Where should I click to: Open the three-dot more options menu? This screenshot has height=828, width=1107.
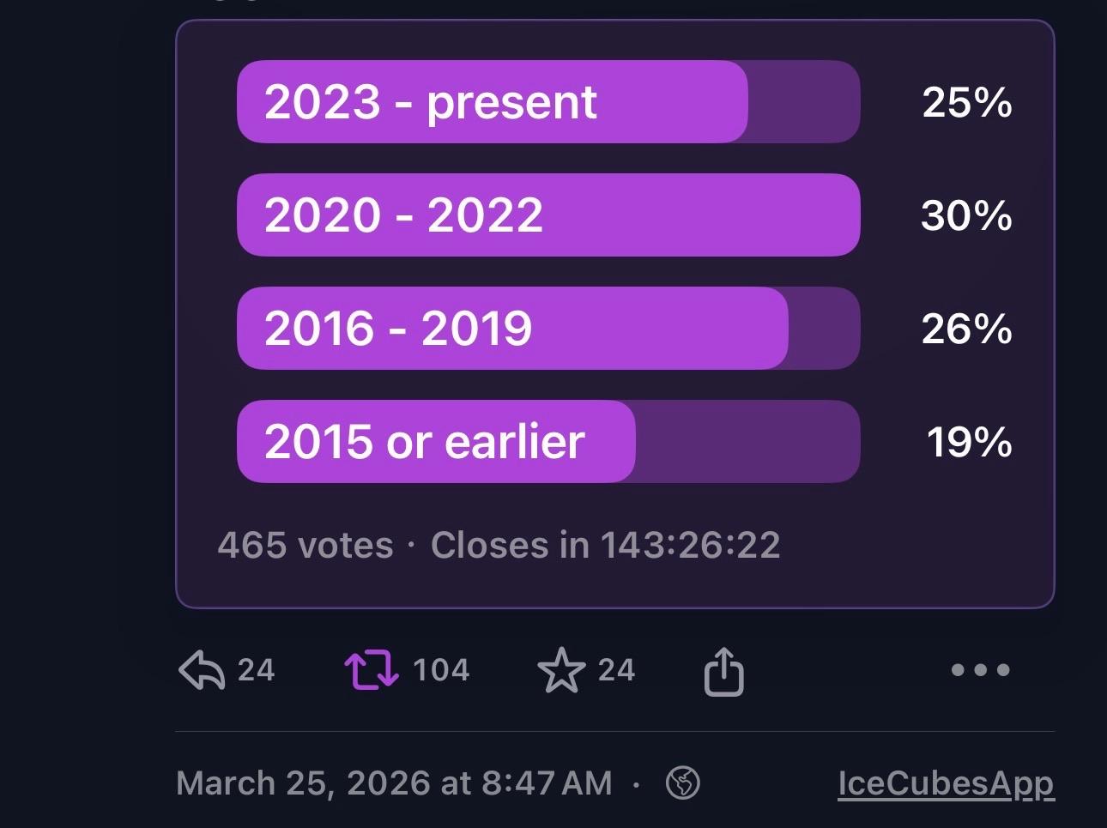click(x=980, y=670)
